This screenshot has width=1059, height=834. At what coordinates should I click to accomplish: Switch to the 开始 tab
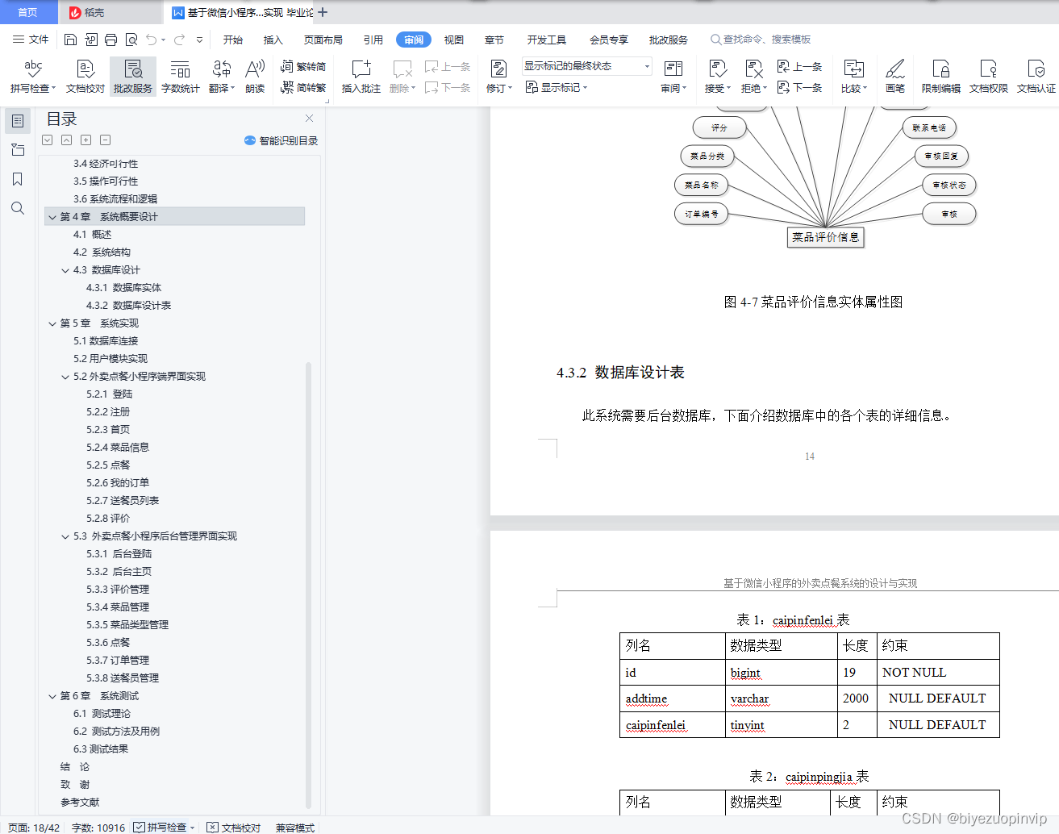[x=233, y=40]
